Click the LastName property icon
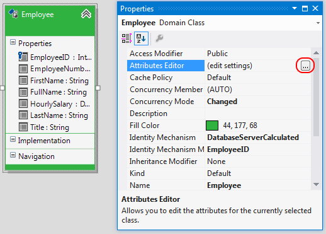 (23, 115)
